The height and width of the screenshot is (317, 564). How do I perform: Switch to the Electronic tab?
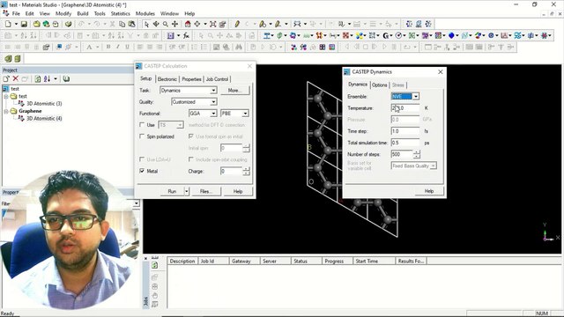coord(167,78)
